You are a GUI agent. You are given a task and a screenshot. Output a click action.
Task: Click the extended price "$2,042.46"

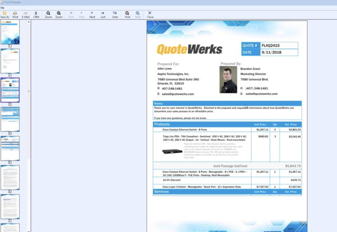pos(295,137)
